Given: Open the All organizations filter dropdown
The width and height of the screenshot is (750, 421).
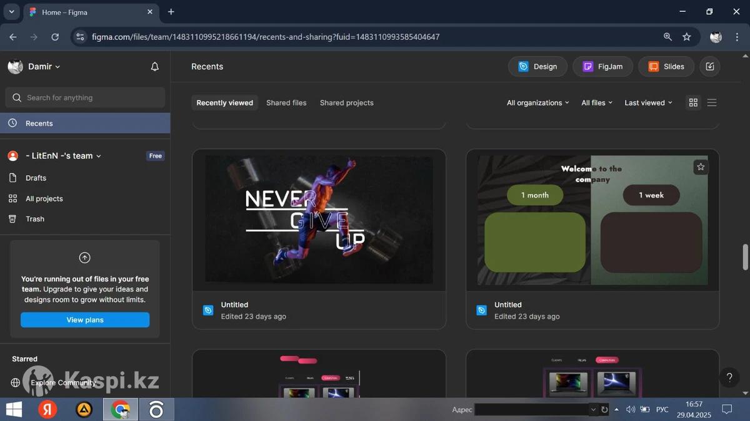Looking at the screenshot, I should tap(538, 103).
